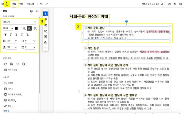Click the magnifier search icon
Image resolution: width=184 pixels, height=114 pixels.
point(162,4)
